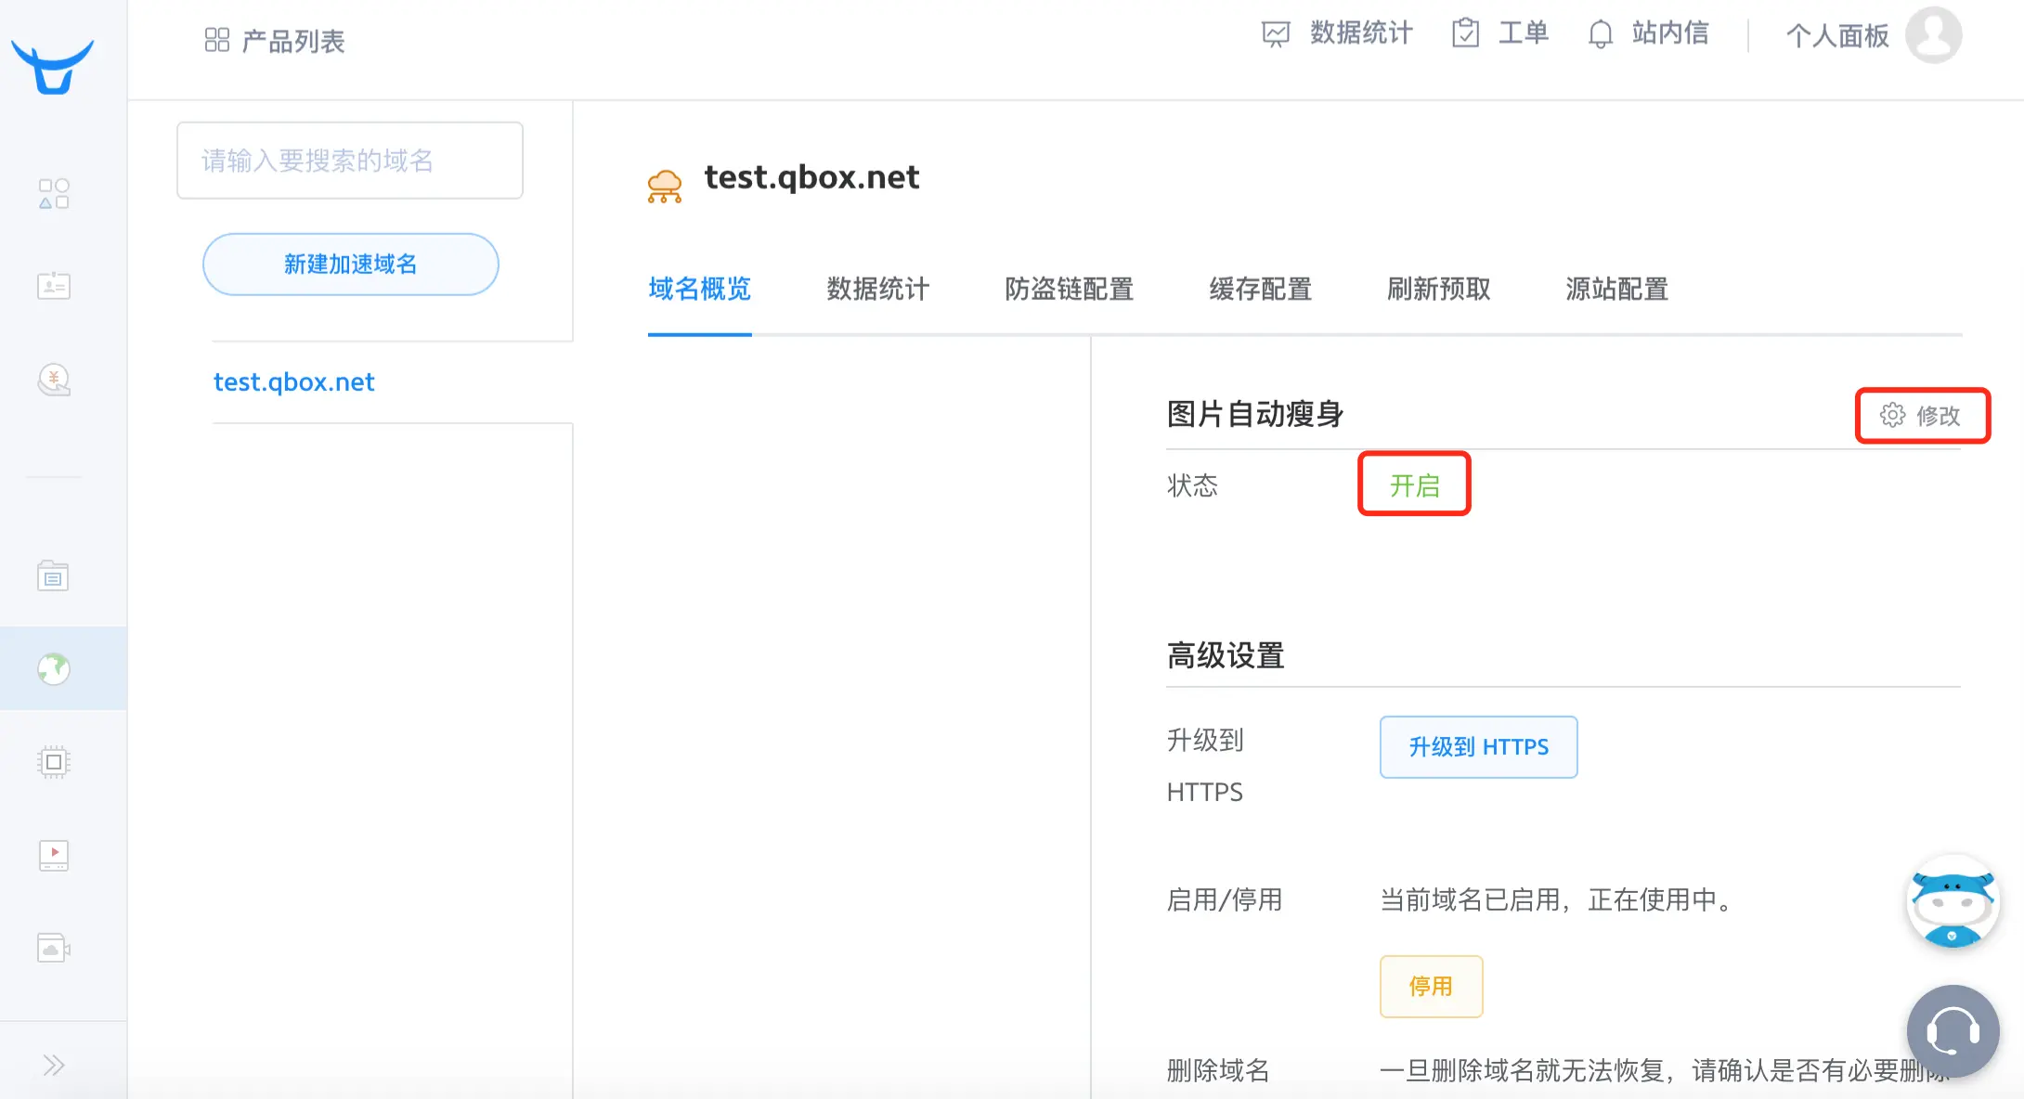2024x1099 pixels.
Task: Switch to the 缓存配置 tab
Action: pos(1260,289)
